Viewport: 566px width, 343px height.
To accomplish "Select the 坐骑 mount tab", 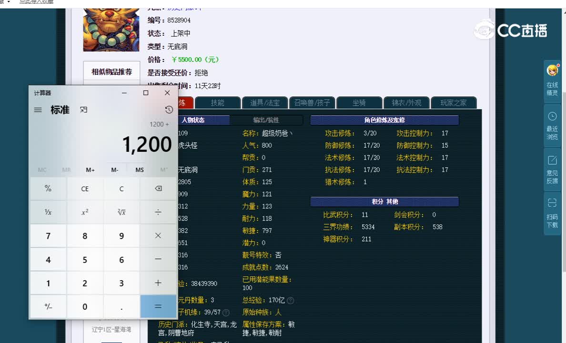I will point(360,102).
